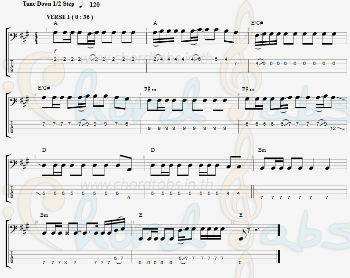Click the D chord label above measure 8

pyautogui.click(x=152, y=150)
